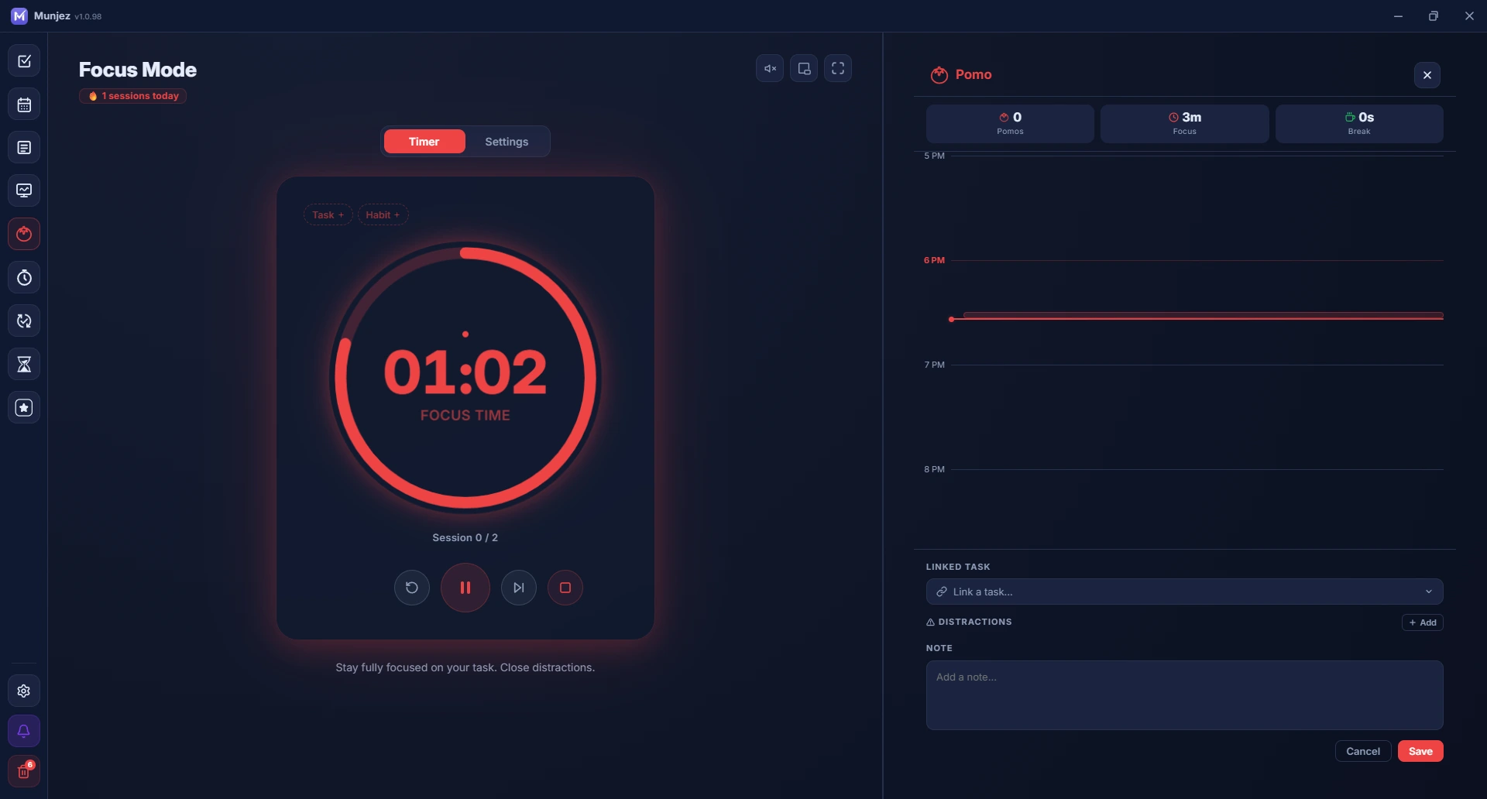Open the settings gear in sidebar
This screenshot has width=1487, height=799.
[x=24, y=691]
